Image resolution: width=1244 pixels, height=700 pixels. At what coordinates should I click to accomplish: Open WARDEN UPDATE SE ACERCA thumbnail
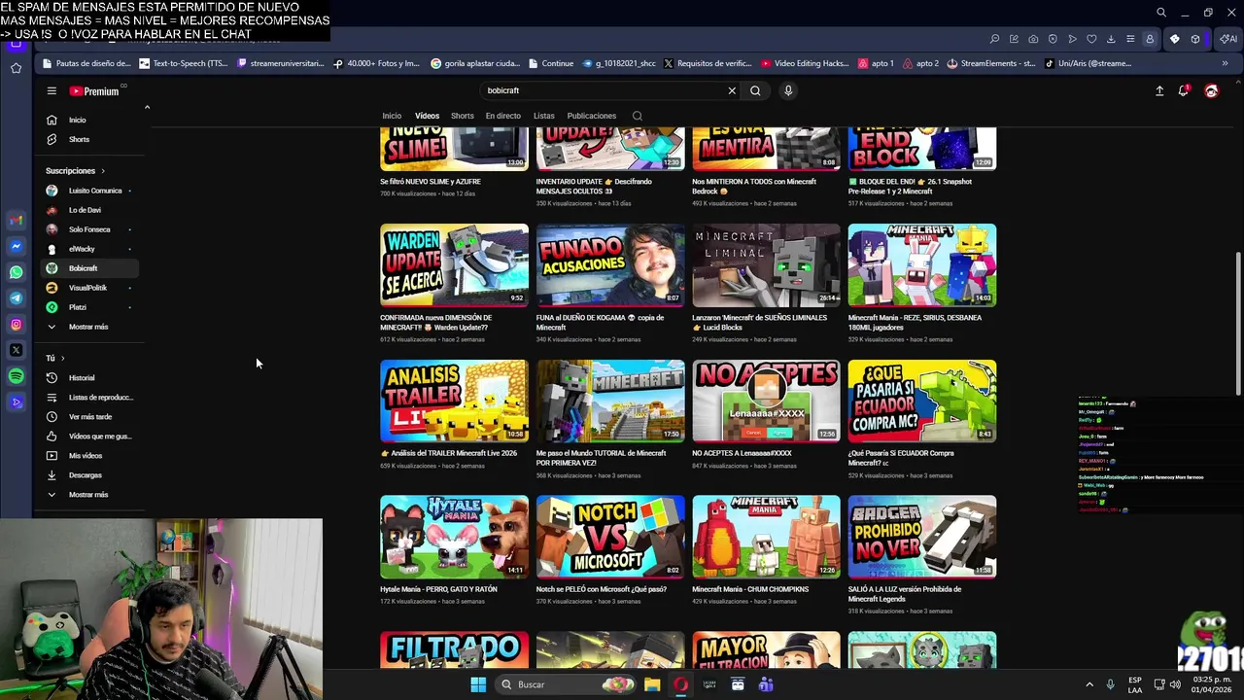tap(454, 264)
